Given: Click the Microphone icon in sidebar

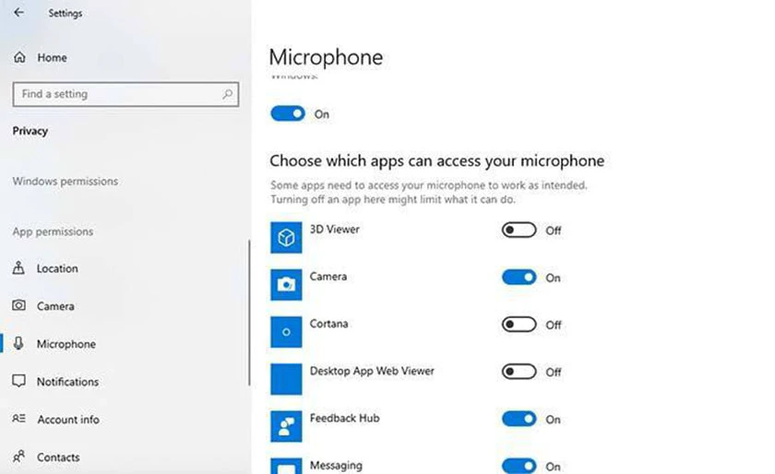Looking at the screenshot, I should click(x=18, y=344).
